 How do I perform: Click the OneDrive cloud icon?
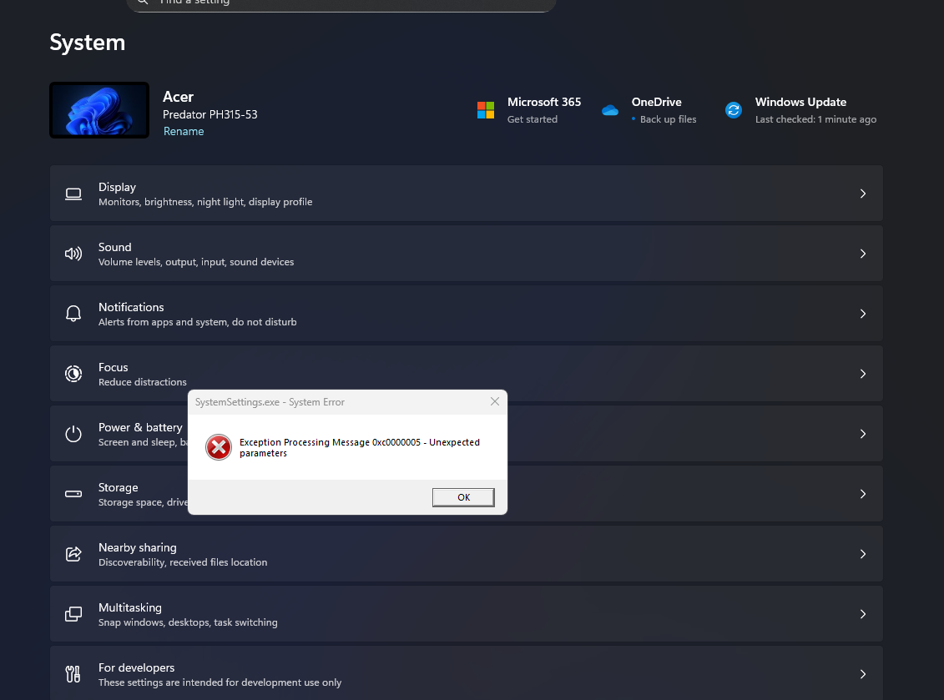coord(610,110)
